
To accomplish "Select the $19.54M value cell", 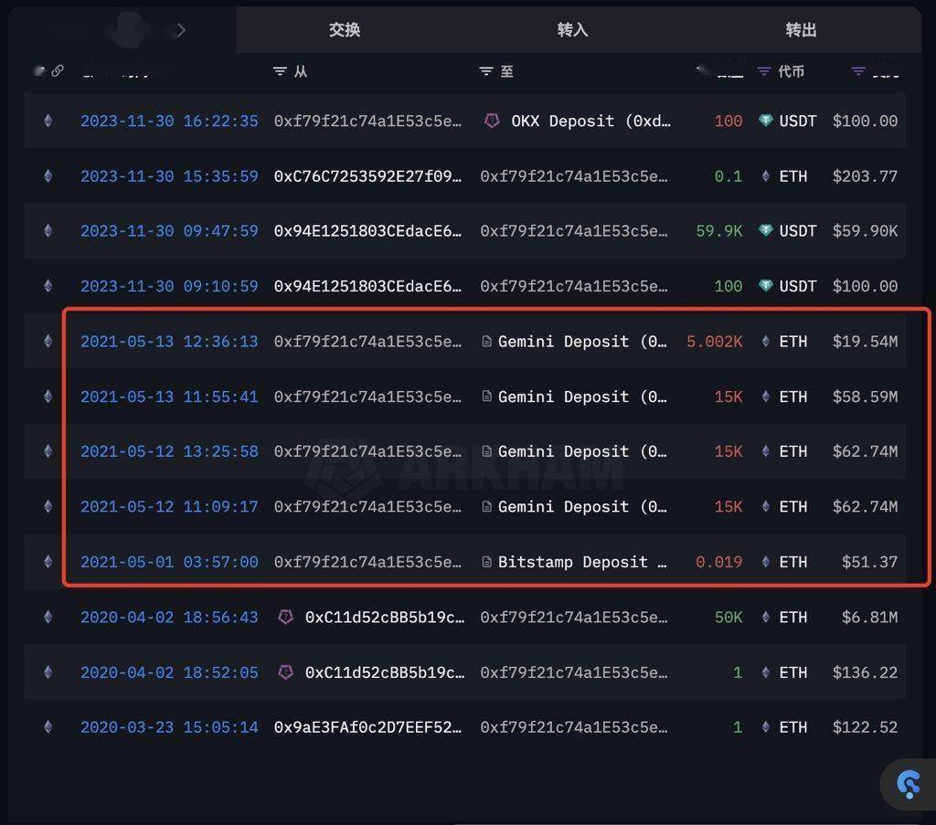I will click(x=865, y=341).
